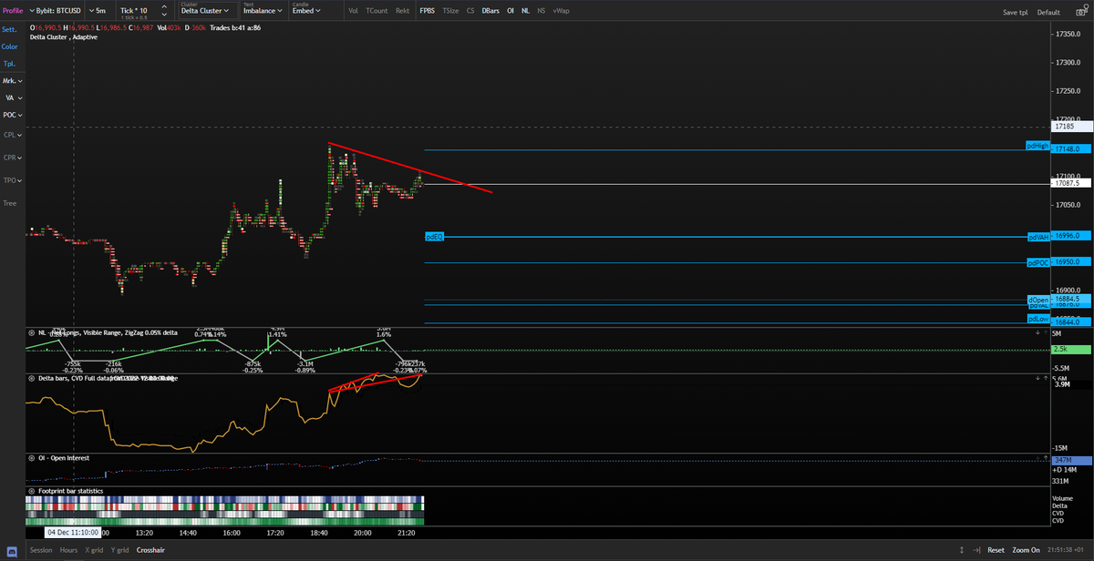
Task: Click Save tpl button
Action: coord(1015,13)
